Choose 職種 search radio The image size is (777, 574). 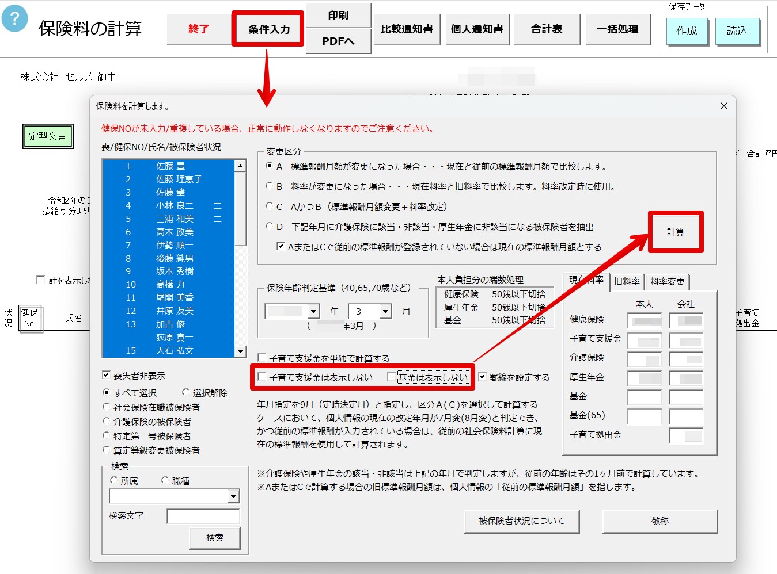[x=165, y=480]
